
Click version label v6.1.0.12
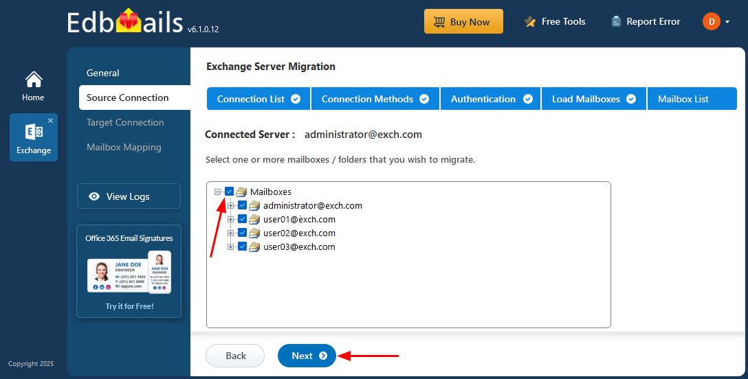pos(203,30)
